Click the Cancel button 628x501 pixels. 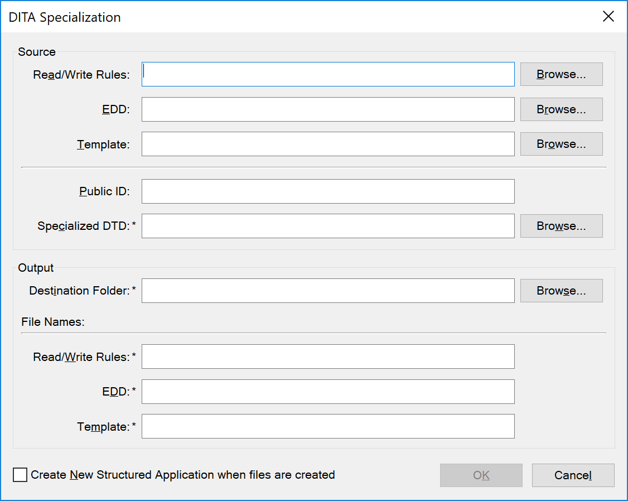[573, 475]
